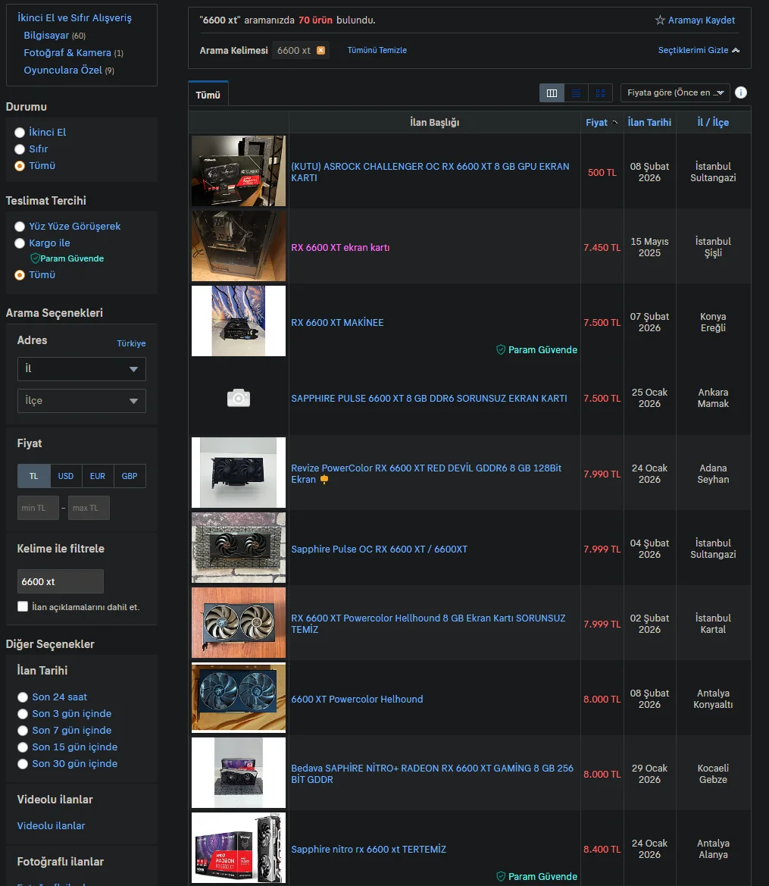Sort by İl / İlçe column header

[713, 122]
